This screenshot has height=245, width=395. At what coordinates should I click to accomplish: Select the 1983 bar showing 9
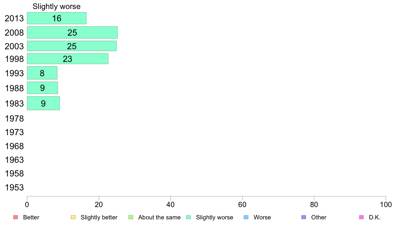pyautogui.click(x=43, y=103)
